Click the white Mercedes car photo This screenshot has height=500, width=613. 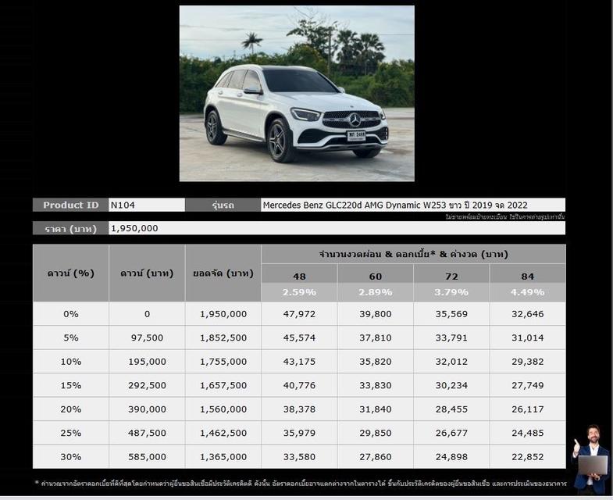[x=297, y=94]
